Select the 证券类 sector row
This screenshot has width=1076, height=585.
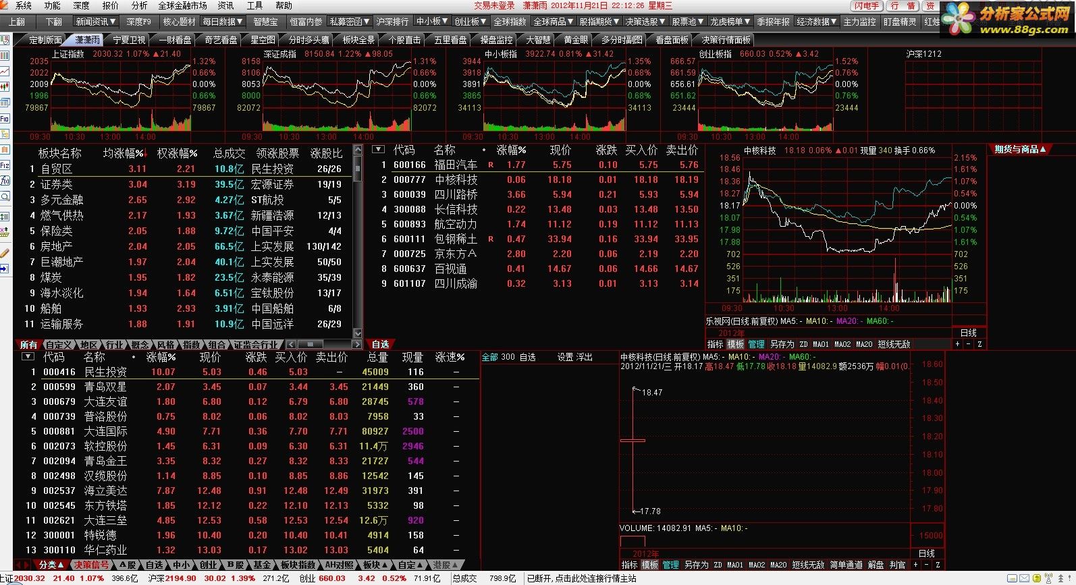click(184, 184)
